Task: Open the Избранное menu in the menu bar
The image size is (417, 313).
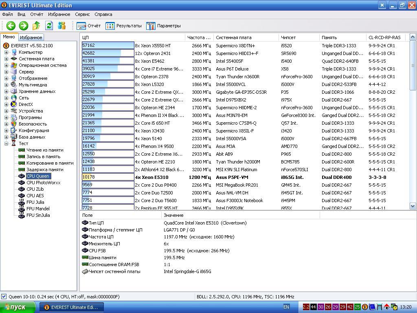Action: (x=59, y=14)
